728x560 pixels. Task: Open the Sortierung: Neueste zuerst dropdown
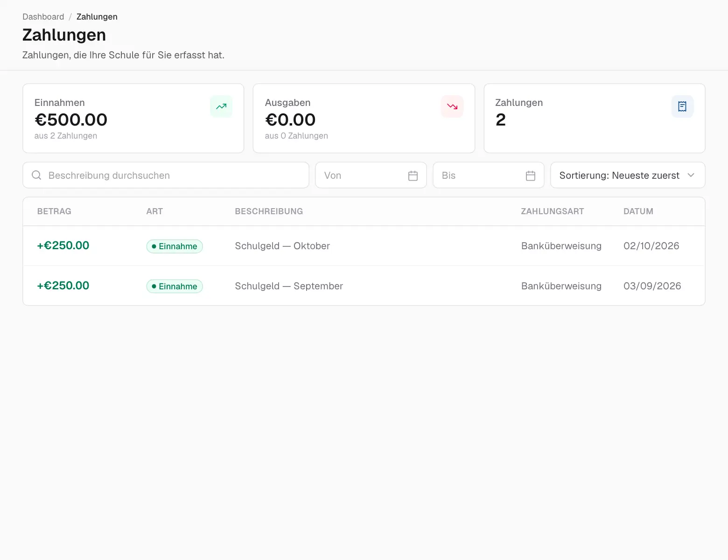pos(628,175)
